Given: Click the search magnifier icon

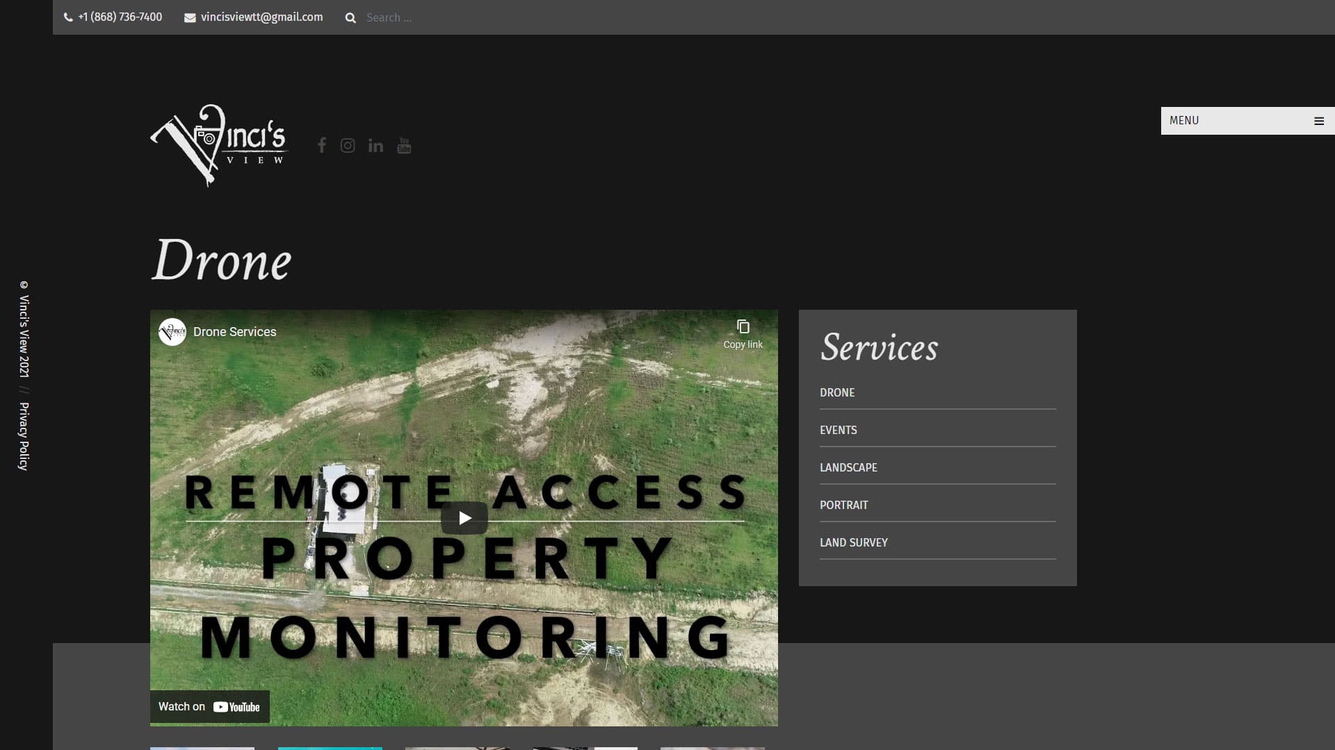Looking at the screenshot, I should click(350, 18).
